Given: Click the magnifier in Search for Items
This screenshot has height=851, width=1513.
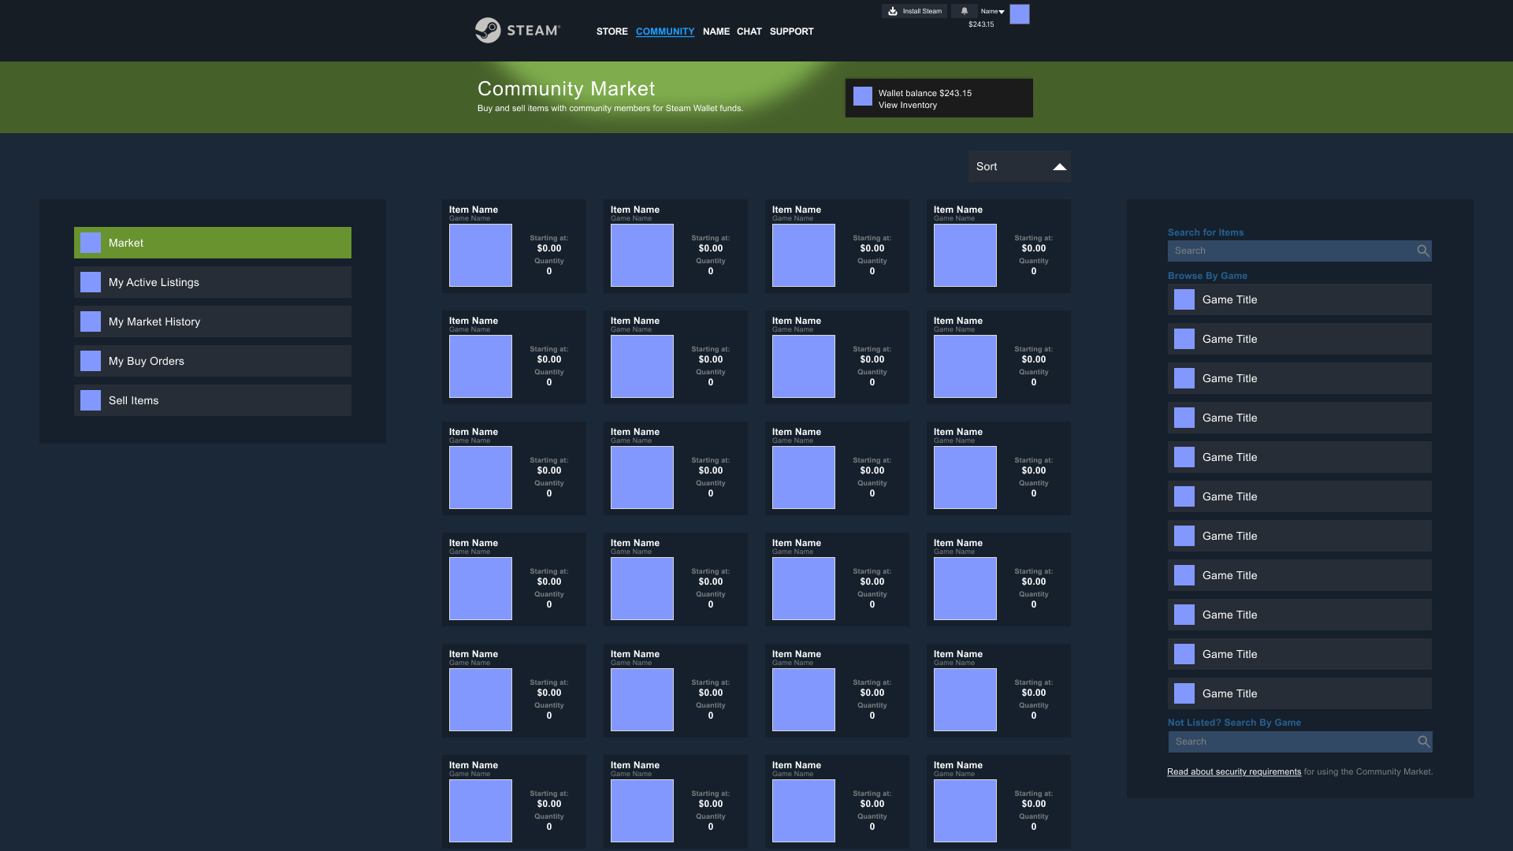Looking at the screenshot, I should point(1422,251).
